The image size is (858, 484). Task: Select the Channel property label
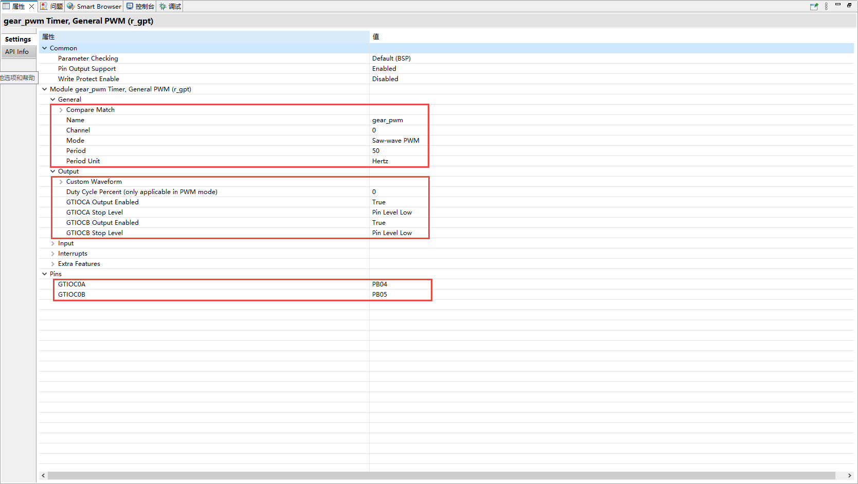pos(78,130)
